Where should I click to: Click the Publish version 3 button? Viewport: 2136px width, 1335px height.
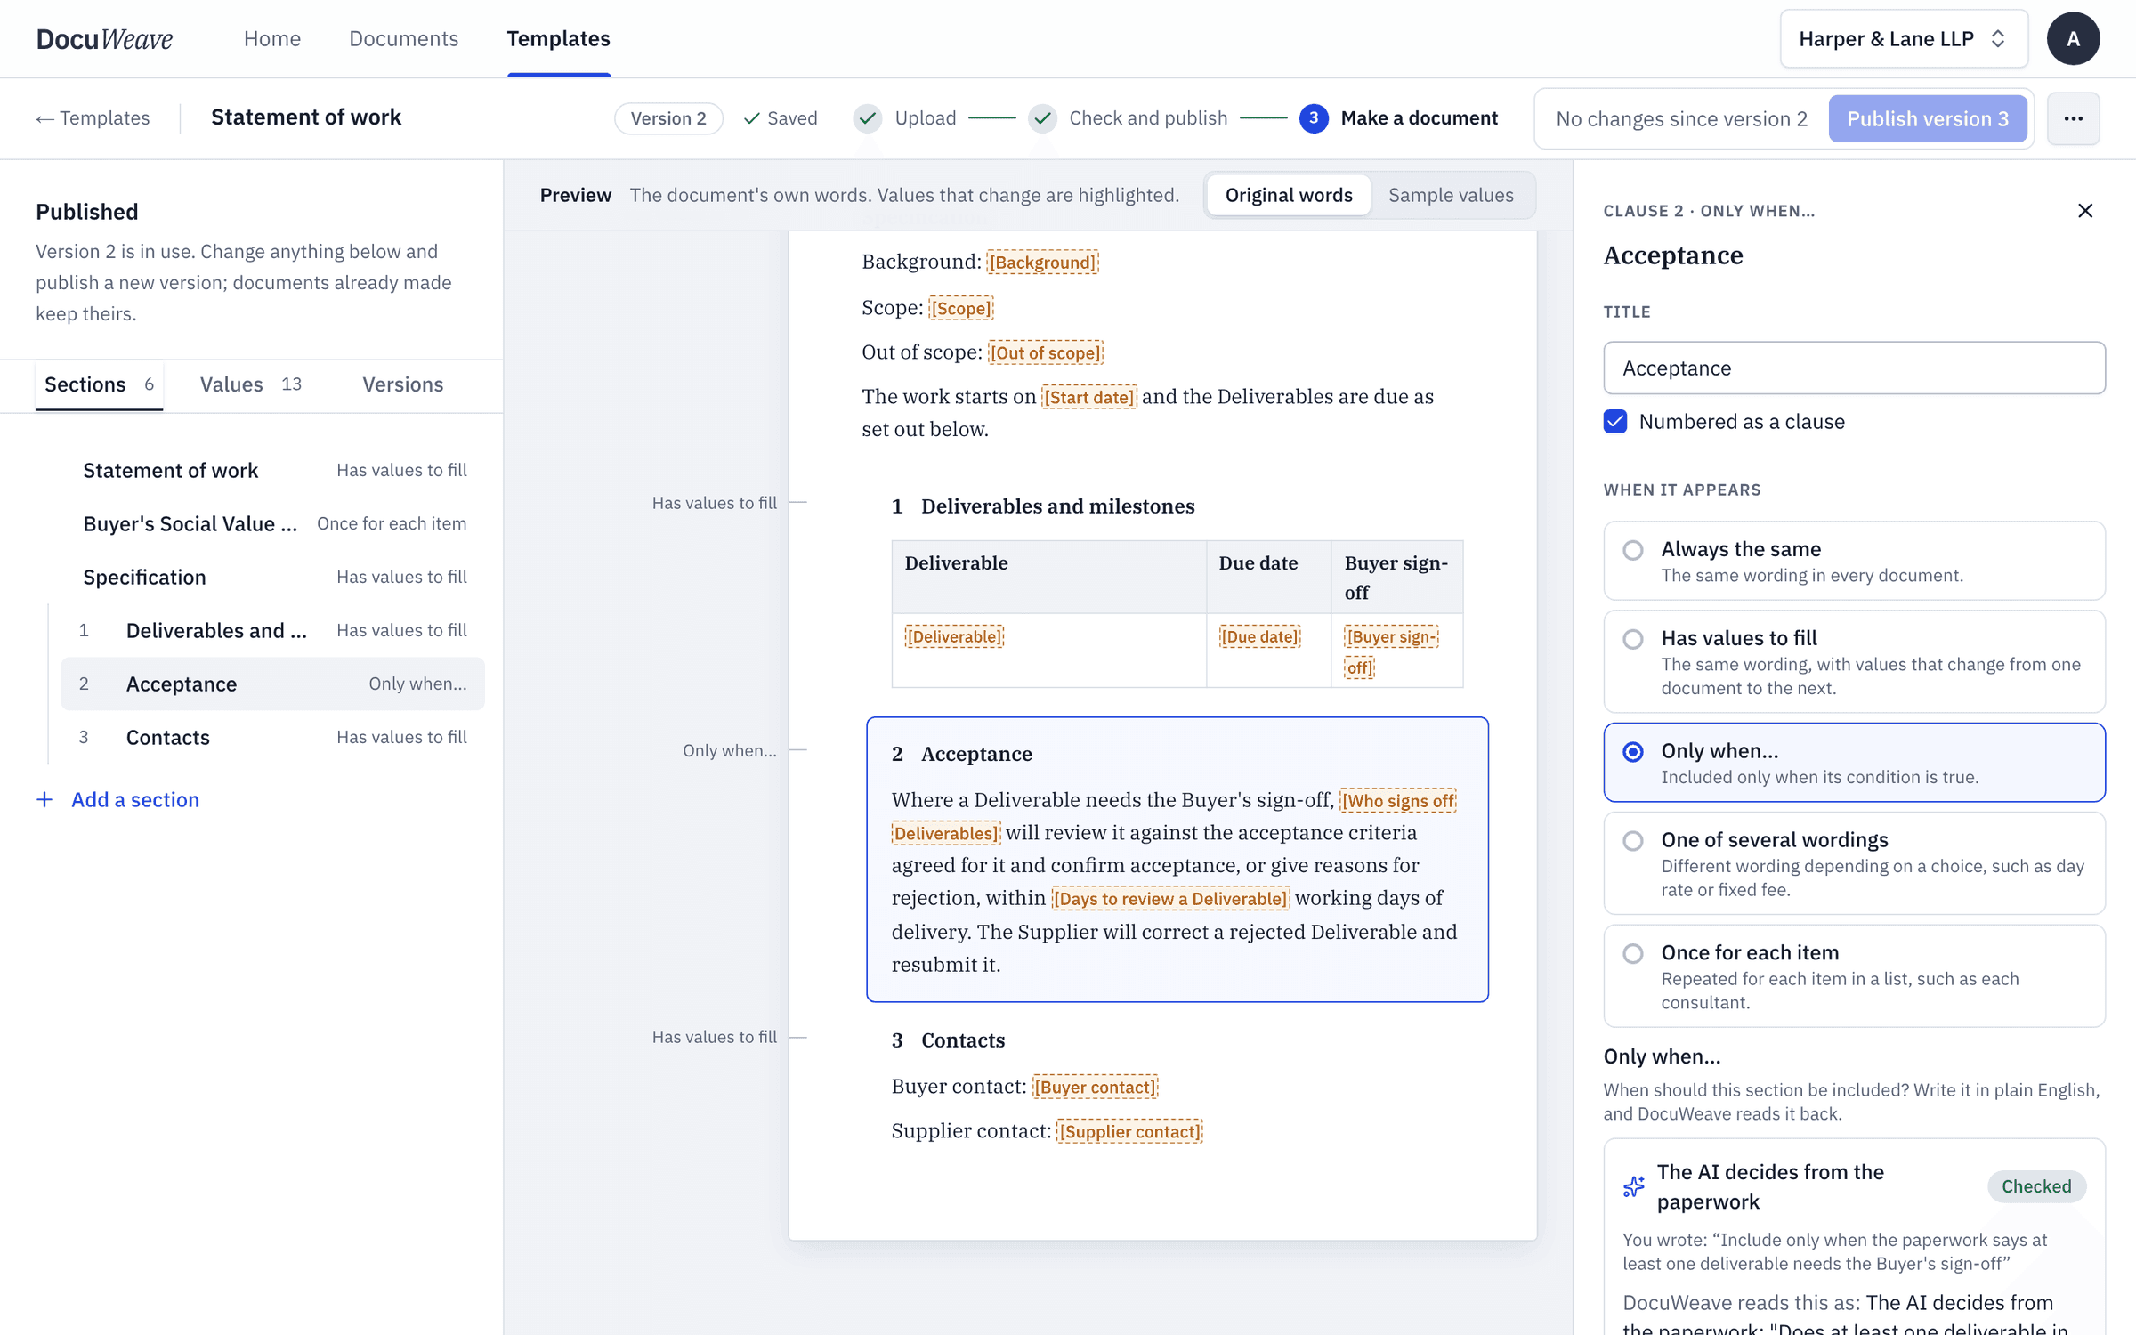(1928, 118)
